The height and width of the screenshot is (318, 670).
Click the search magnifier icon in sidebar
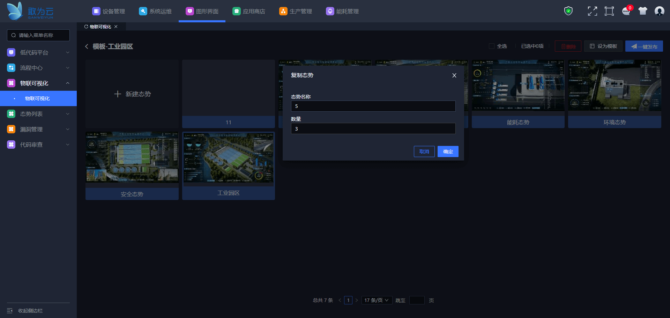[x=14, y=35]
